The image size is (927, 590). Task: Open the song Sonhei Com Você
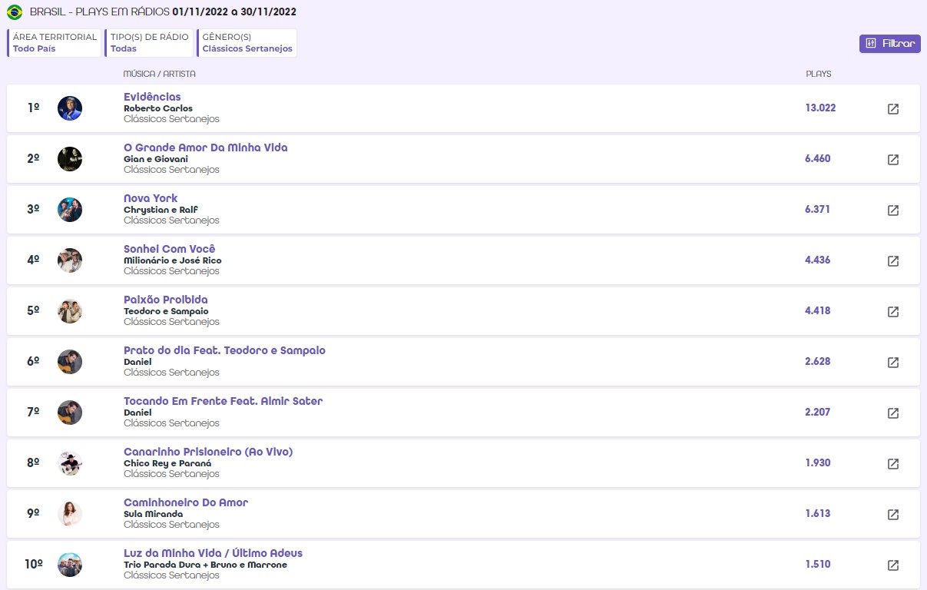tap(170, 249)
